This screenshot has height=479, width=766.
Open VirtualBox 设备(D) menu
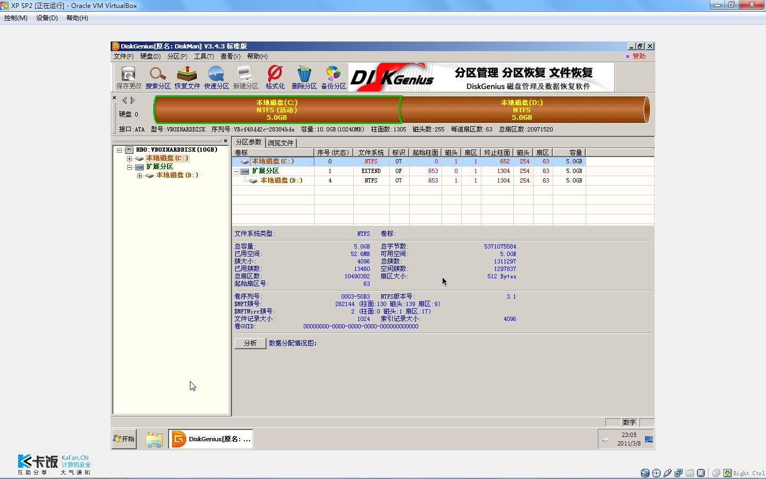[47, 18]
